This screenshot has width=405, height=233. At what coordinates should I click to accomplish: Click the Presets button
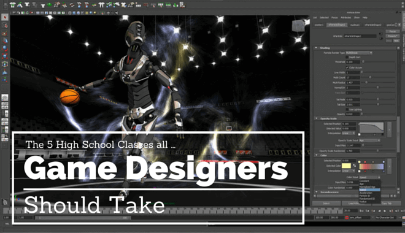coord(393,36)
